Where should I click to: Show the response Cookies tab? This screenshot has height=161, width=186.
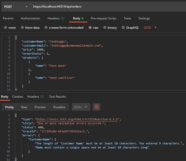(x=18, y=97)
